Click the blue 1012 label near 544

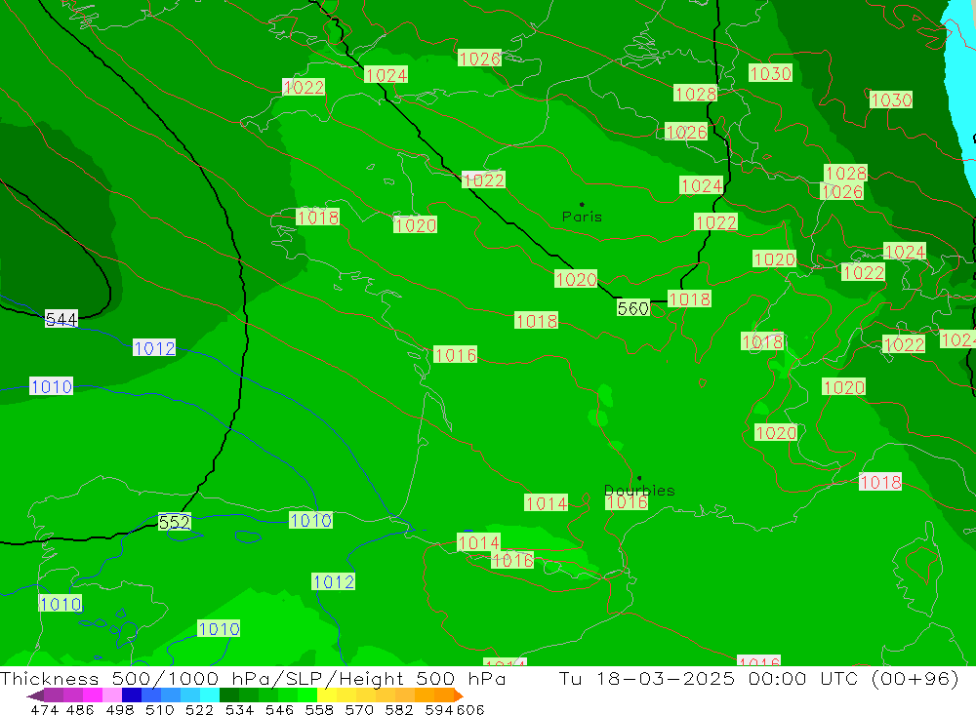tap(154, 348)
